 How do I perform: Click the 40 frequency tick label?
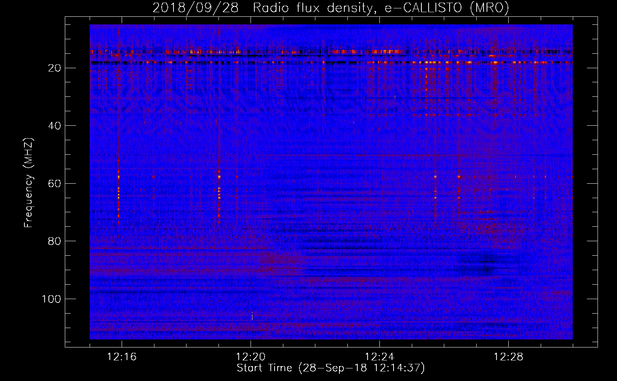55,126
